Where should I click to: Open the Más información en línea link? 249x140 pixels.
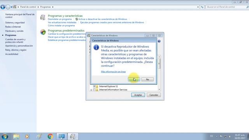click(113, 72)
